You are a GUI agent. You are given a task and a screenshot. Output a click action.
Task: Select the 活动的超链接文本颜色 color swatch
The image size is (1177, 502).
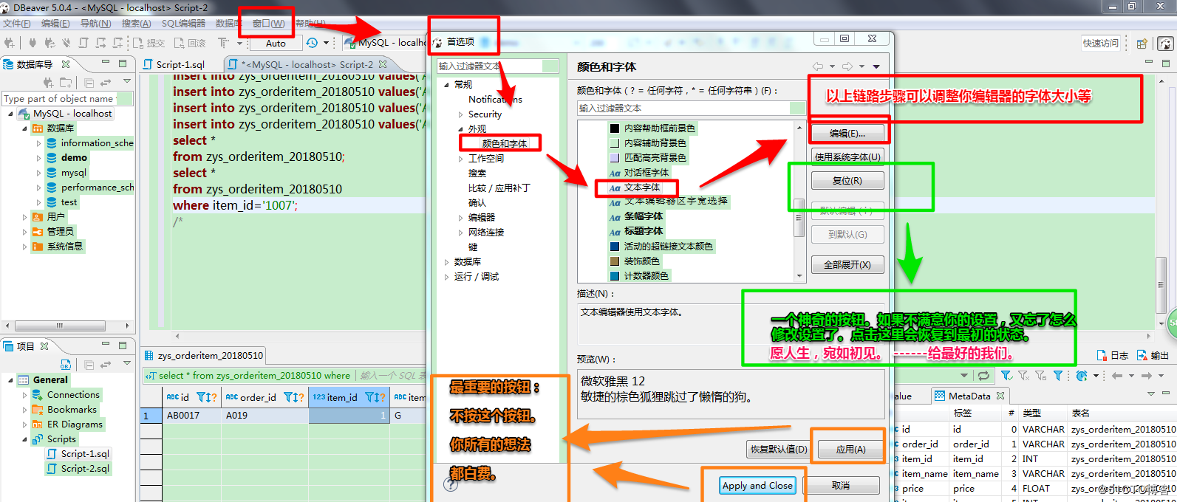point(615,247)
